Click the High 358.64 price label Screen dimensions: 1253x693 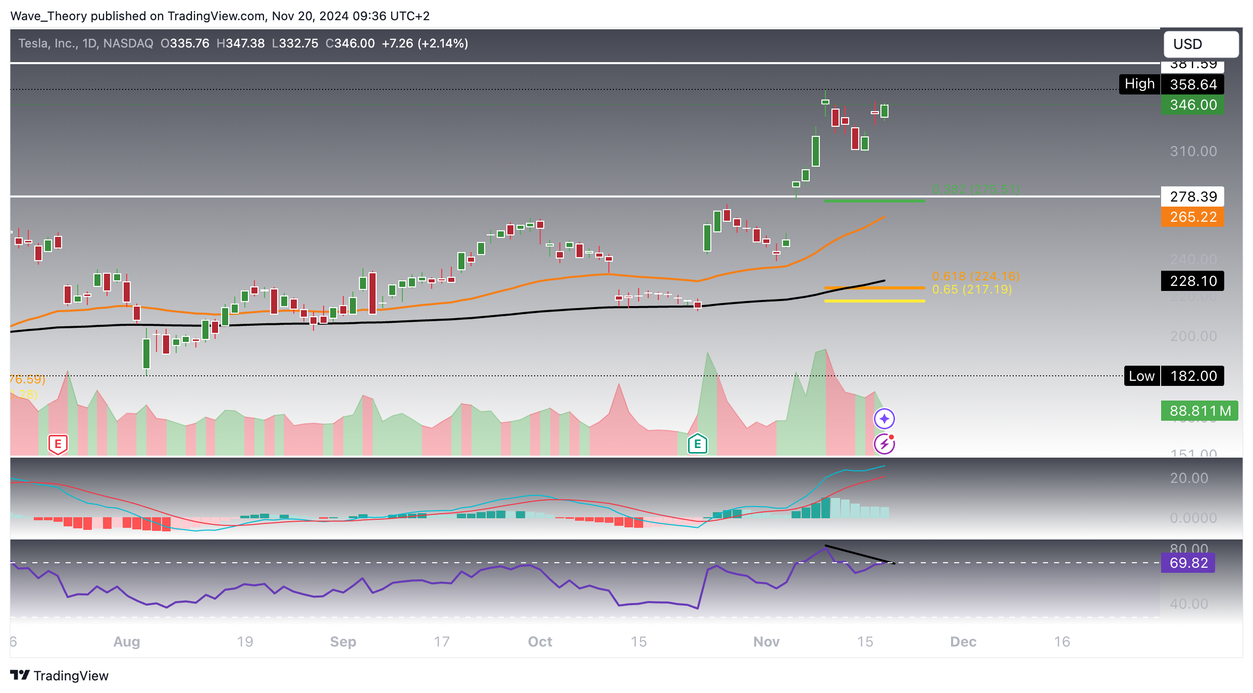tap(1171, 84)
